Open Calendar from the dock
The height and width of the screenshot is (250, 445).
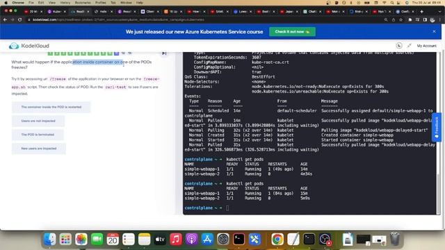[113, 240]
